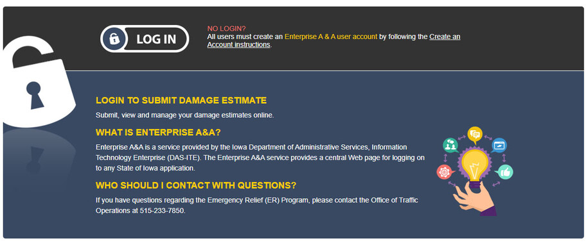Click the 'Submit, view and manage' description line
This screenshot has width=588, height=243.
(x=185, y=115)
